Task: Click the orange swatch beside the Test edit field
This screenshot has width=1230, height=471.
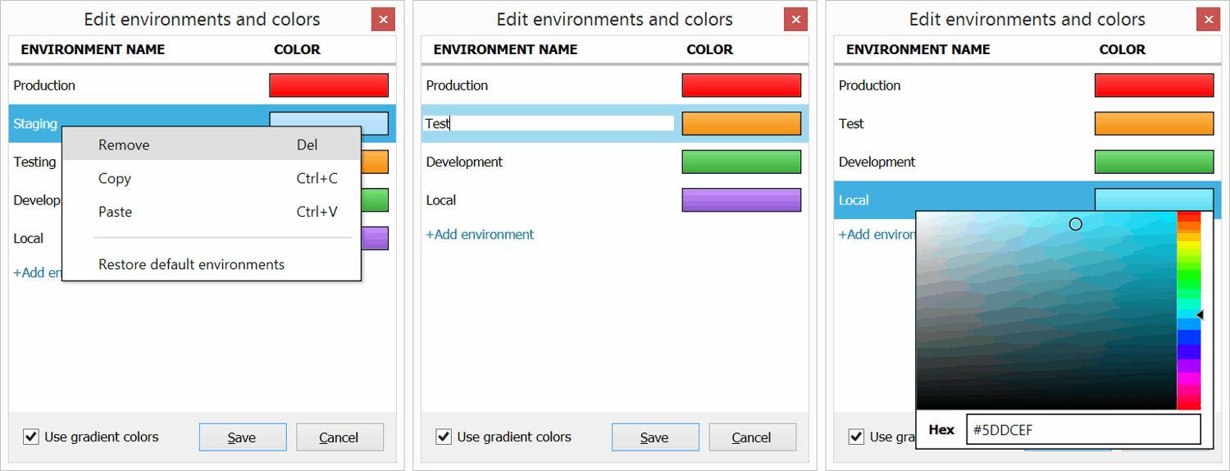Action: point(741,124)
